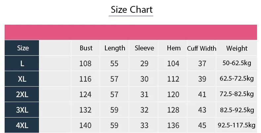
Task: Select the 41 cuff width value
Action: point(202,95)
